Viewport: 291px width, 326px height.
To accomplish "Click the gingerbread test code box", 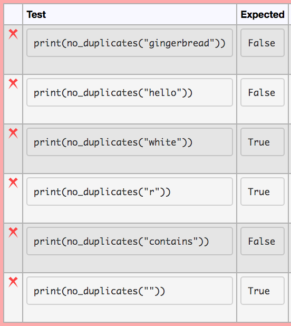I will pyautogui.click(x=130, y=43).
